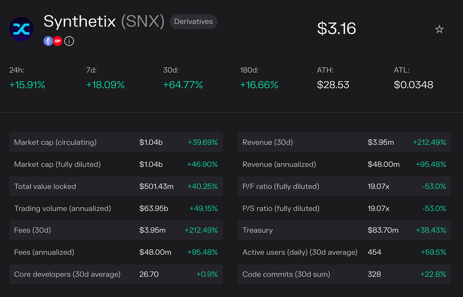Click the +49.15% volume change
The height and width of the screenshot is (297, 463).
(204, 208)
